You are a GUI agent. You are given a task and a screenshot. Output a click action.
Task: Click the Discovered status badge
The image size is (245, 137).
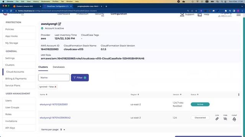click(x=200, y=118)
